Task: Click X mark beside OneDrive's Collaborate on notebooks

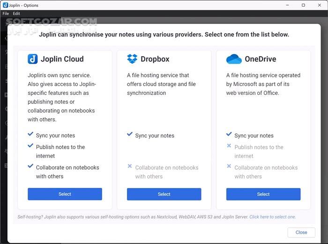Action: 229,166
